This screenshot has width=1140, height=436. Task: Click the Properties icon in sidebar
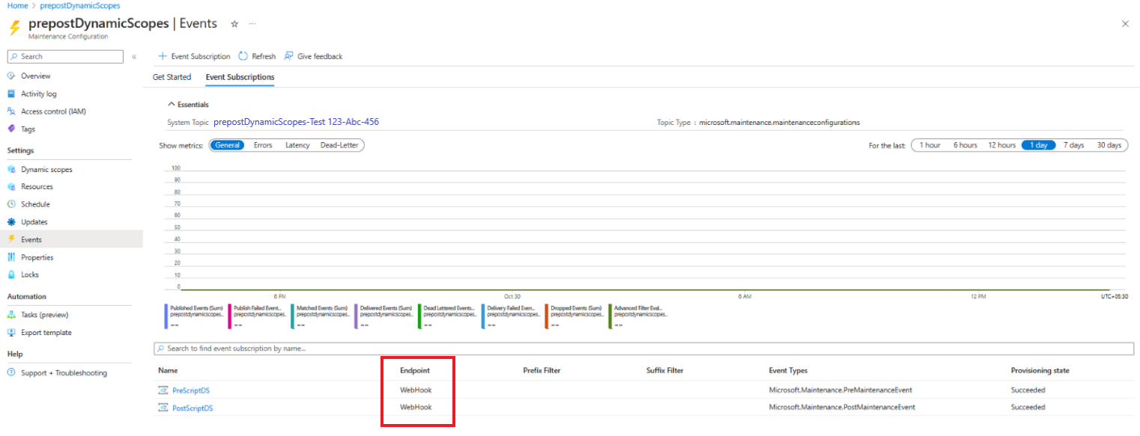11,257
